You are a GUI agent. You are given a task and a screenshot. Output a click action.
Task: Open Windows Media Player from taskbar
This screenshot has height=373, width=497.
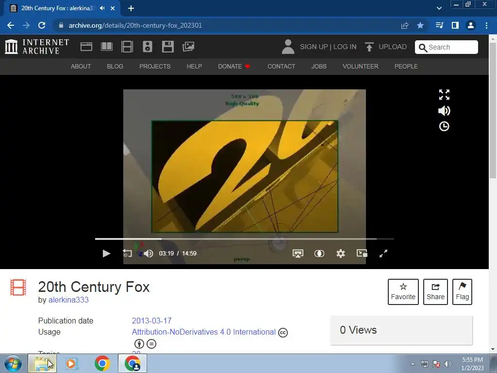tap(71, 363)
